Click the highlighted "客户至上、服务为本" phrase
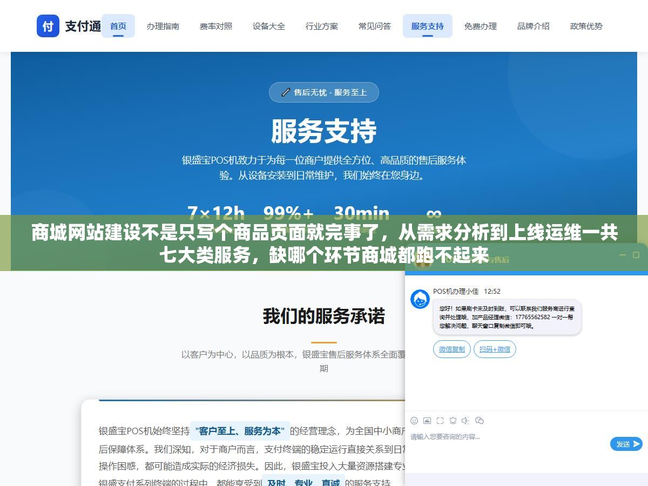Image resolution: width=648 pixels, height=486 pixels. [240, 431]
